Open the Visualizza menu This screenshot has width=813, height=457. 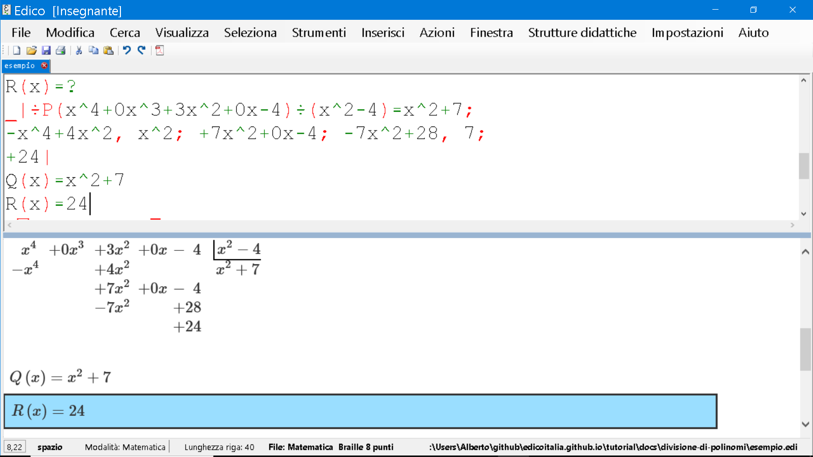(182, 32)
